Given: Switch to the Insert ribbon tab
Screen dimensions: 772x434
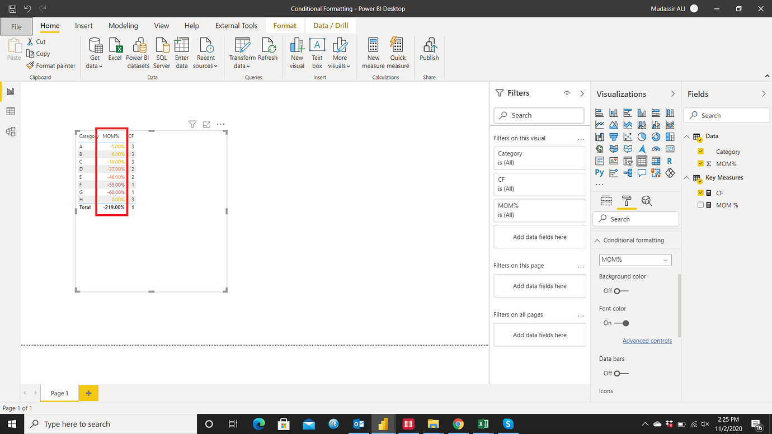Looking at the screenshot, I should tap(83, 25).
